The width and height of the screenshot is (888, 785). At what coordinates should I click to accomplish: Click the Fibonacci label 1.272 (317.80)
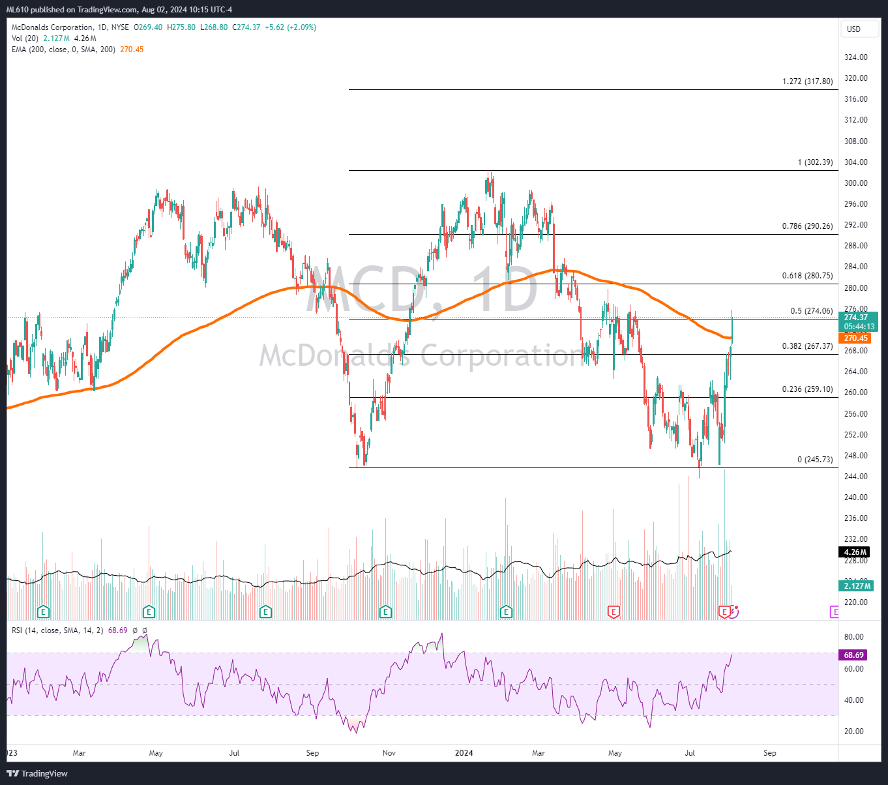click(x=807, y=81)
